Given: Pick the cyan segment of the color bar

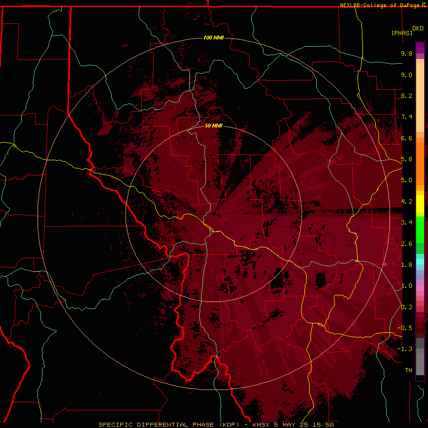Looking at the screenshot, I should pyautogui.click(x=420, y=262).
